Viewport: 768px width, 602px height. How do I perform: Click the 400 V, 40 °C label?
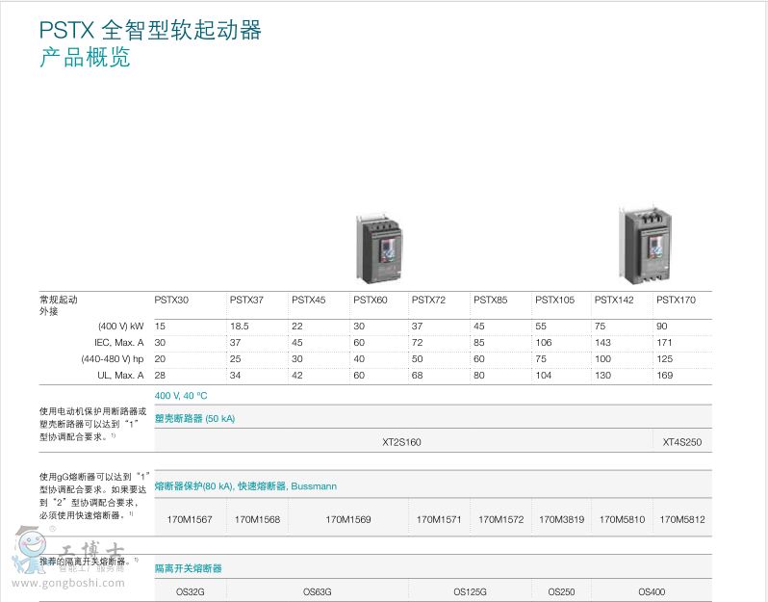pos(181,395)
